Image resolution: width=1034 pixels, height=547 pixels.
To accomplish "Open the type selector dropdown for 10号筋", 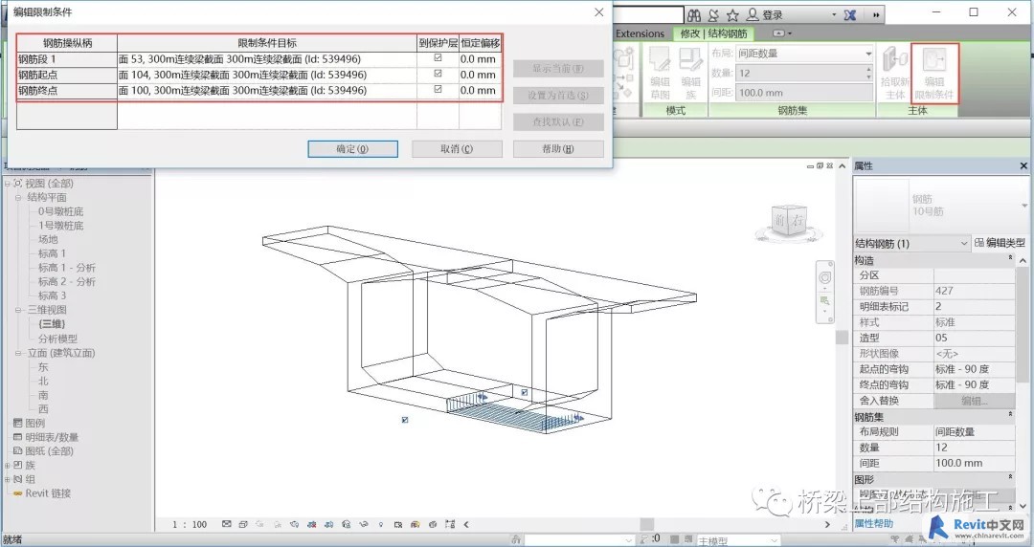I will coord(1024,206).
